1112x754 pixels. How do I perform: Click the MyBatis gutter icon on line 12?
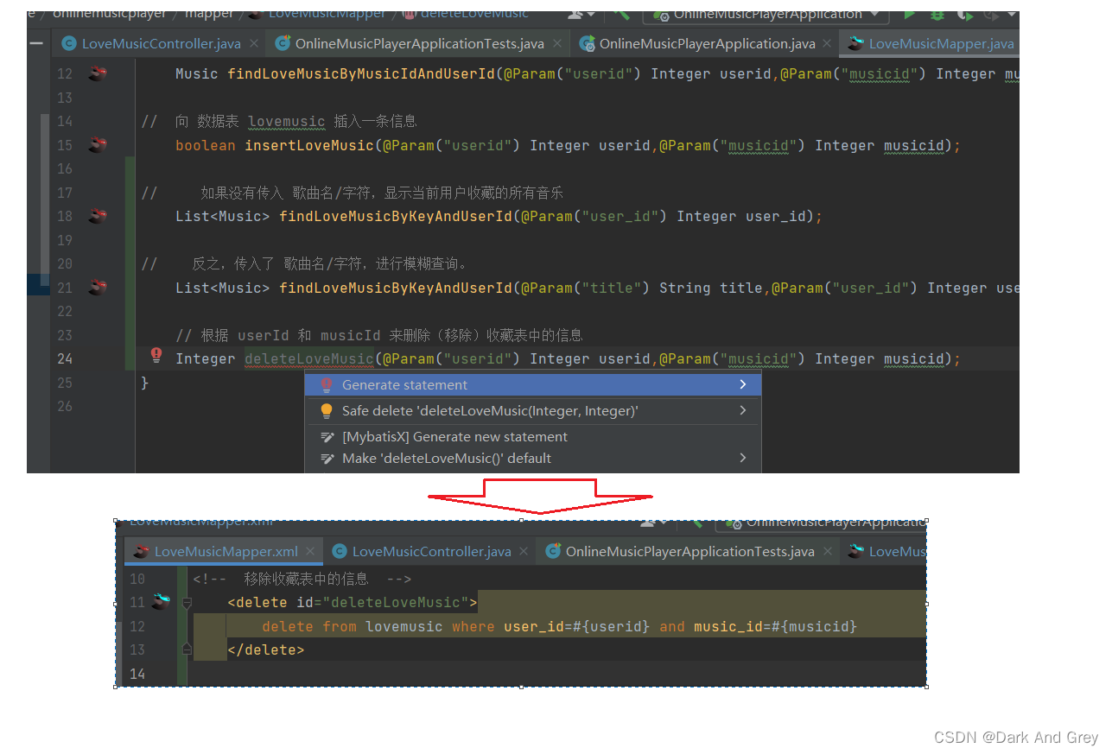(x=97, y=74)
